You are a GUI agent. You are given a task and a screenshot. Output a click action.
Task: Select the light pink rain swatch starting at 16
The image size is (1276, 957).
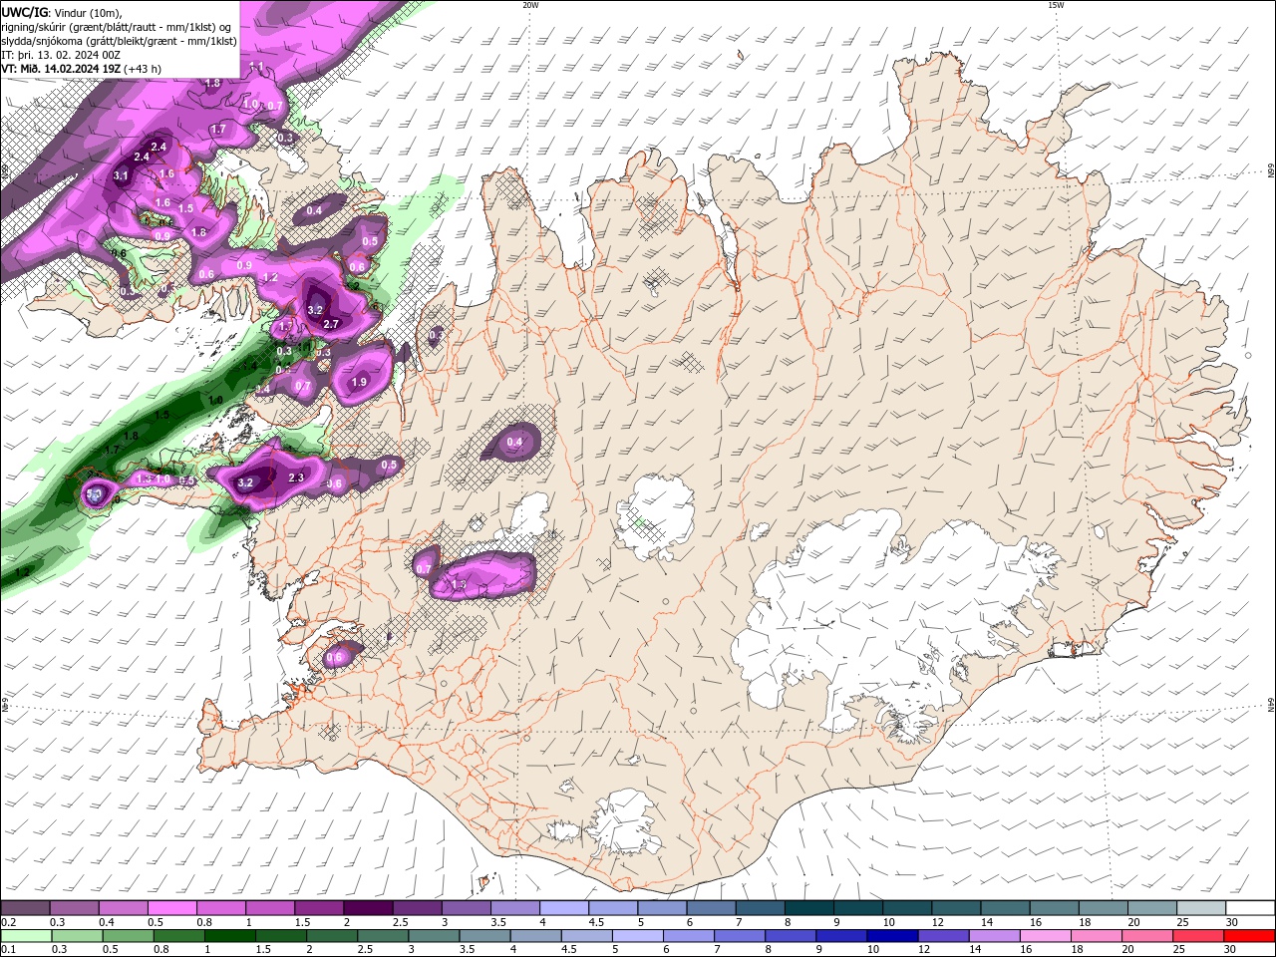pyautogui.click(x=1045, y=936)
